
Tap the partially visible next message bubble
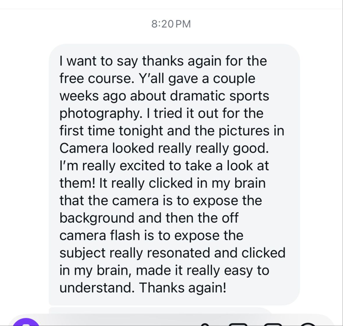160,310
